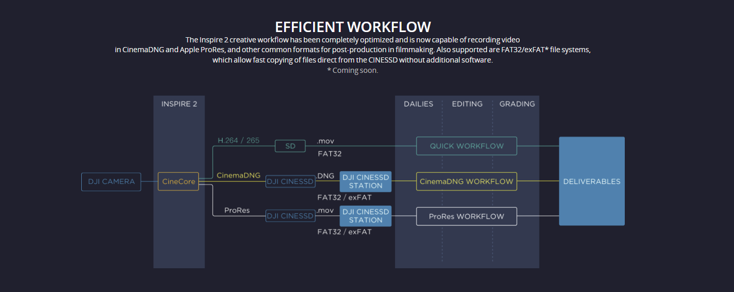The image size is (734, 292).
Task: Click the ProRes line label
Action: [x=237, y=210]
